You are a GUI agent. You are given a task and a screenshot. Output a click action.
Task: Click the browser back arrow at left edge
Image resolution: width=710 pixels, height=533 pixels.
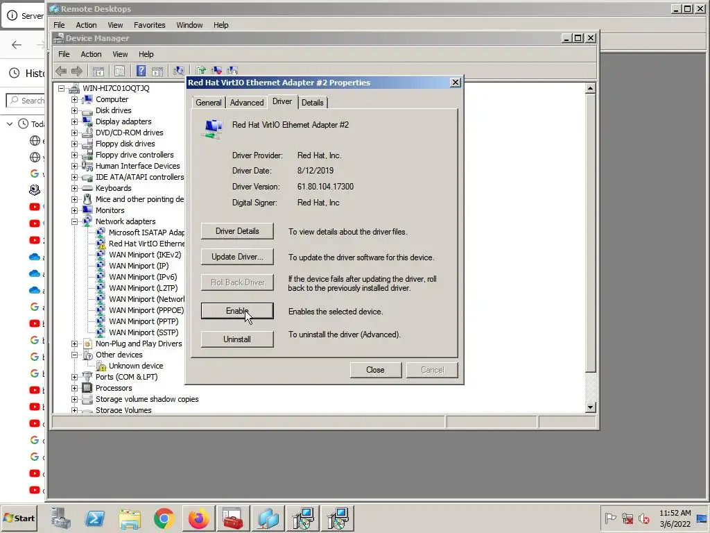click(x=17, y=44)
